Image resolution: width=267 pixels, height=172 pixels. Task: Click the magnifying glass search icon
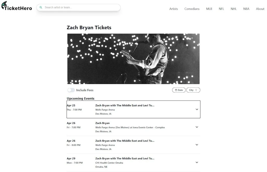[41, 7]
